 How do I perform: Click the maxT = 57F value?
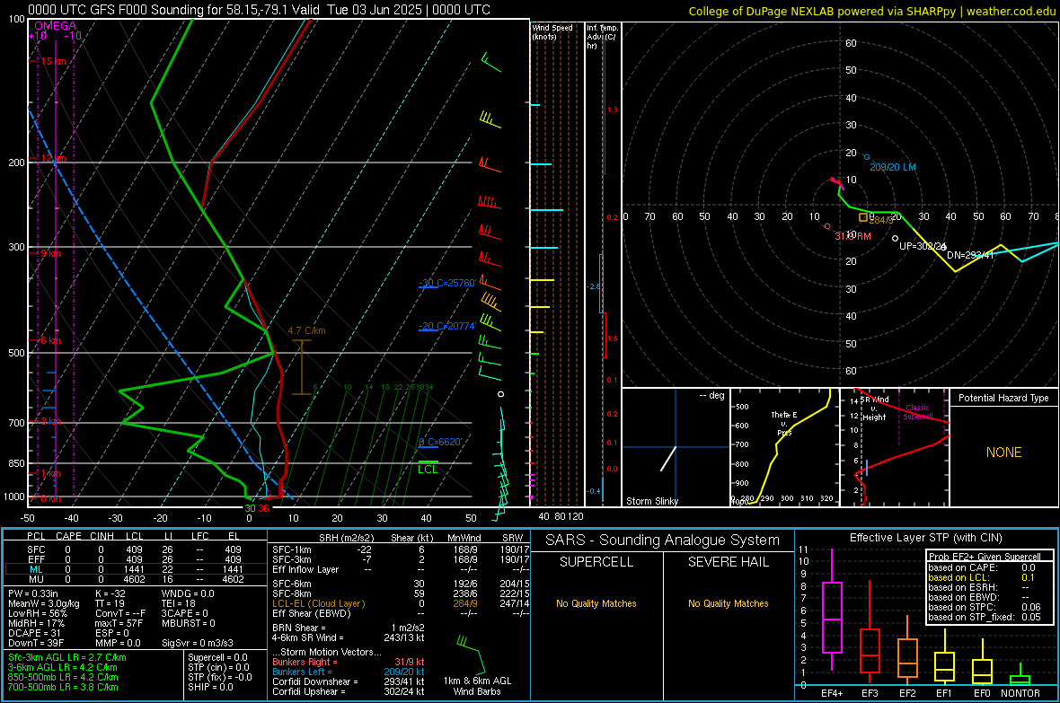pos(119,623)
